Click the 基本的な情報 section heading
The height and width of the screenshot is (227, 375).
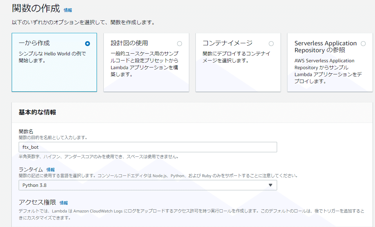(37, 112)
